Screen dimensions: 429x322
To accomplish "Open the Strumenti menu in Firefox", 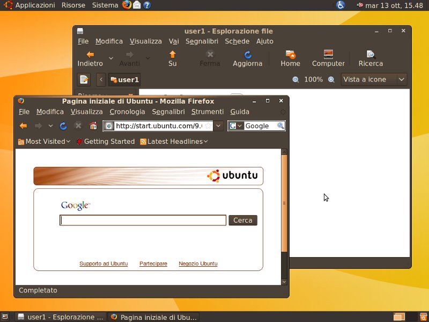I will (208, 112).
